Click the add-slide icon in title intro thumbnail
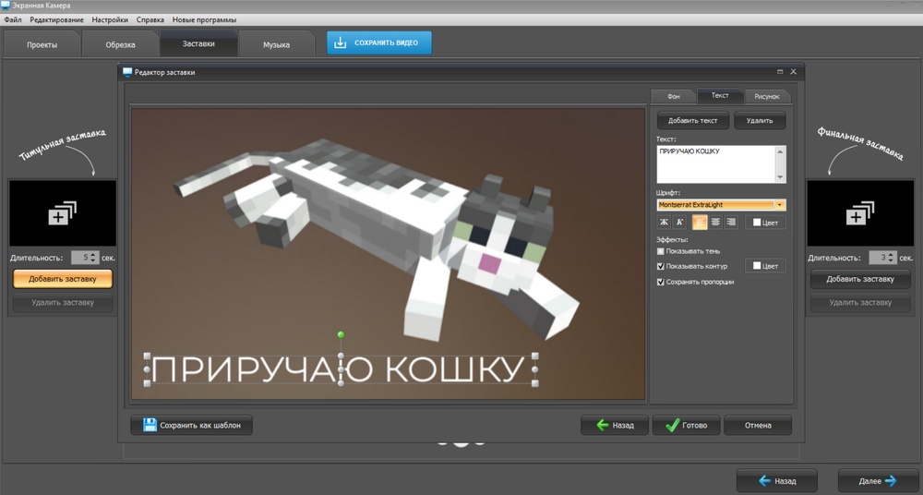 click(x=63, y=212)
